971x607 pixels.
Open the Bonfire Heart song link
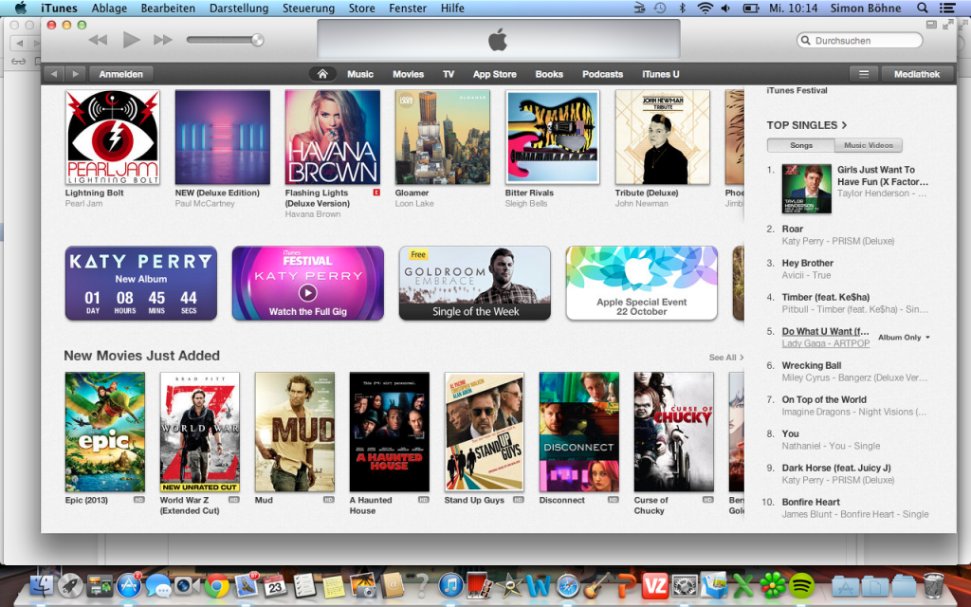point(811,503)
